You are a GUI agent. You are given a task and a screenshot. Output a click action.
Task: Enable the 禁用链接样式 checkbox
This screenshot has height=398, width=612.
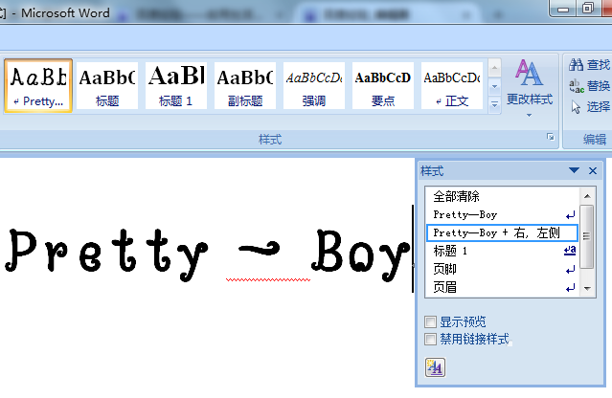point(431,340)
